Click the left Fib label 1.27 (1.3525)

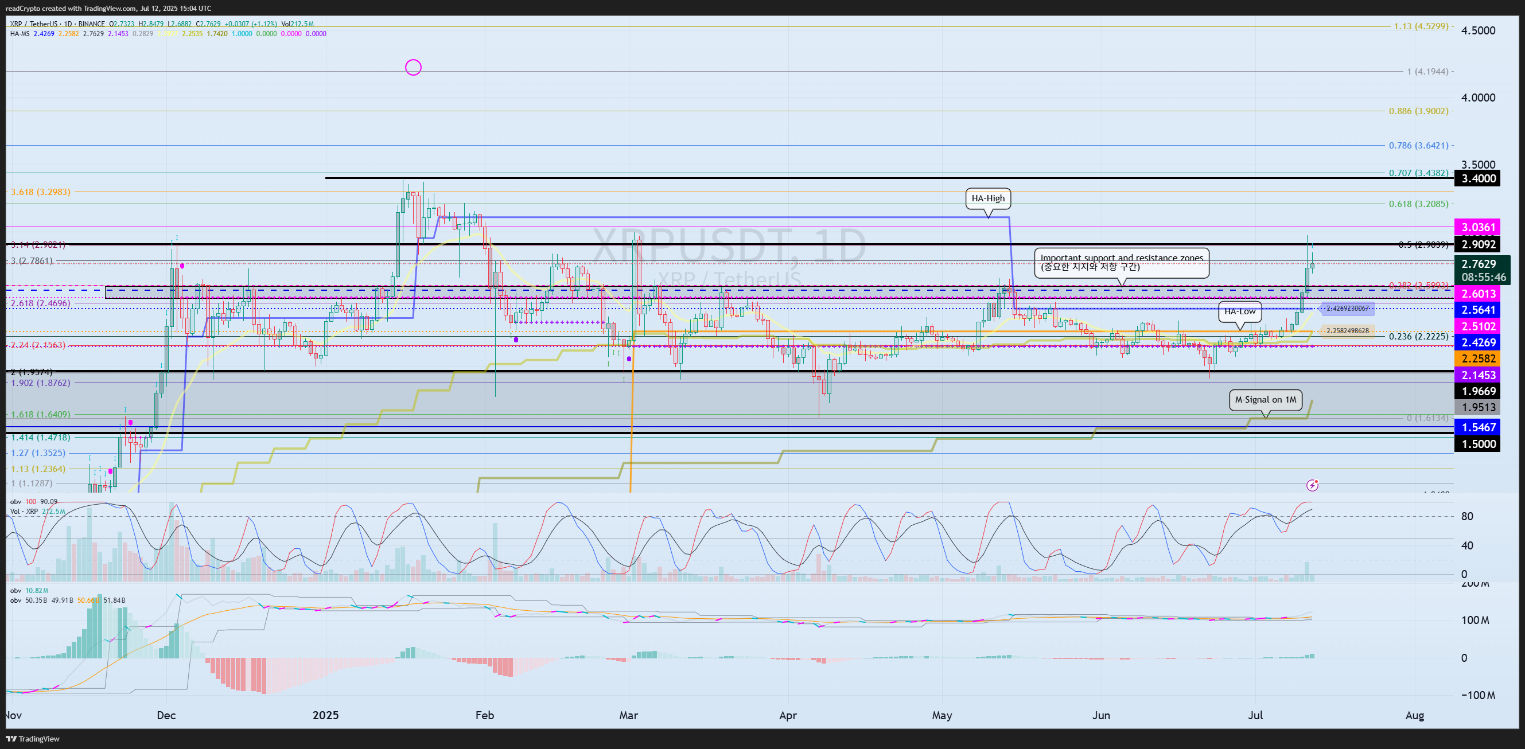click(x=38, y=453)
